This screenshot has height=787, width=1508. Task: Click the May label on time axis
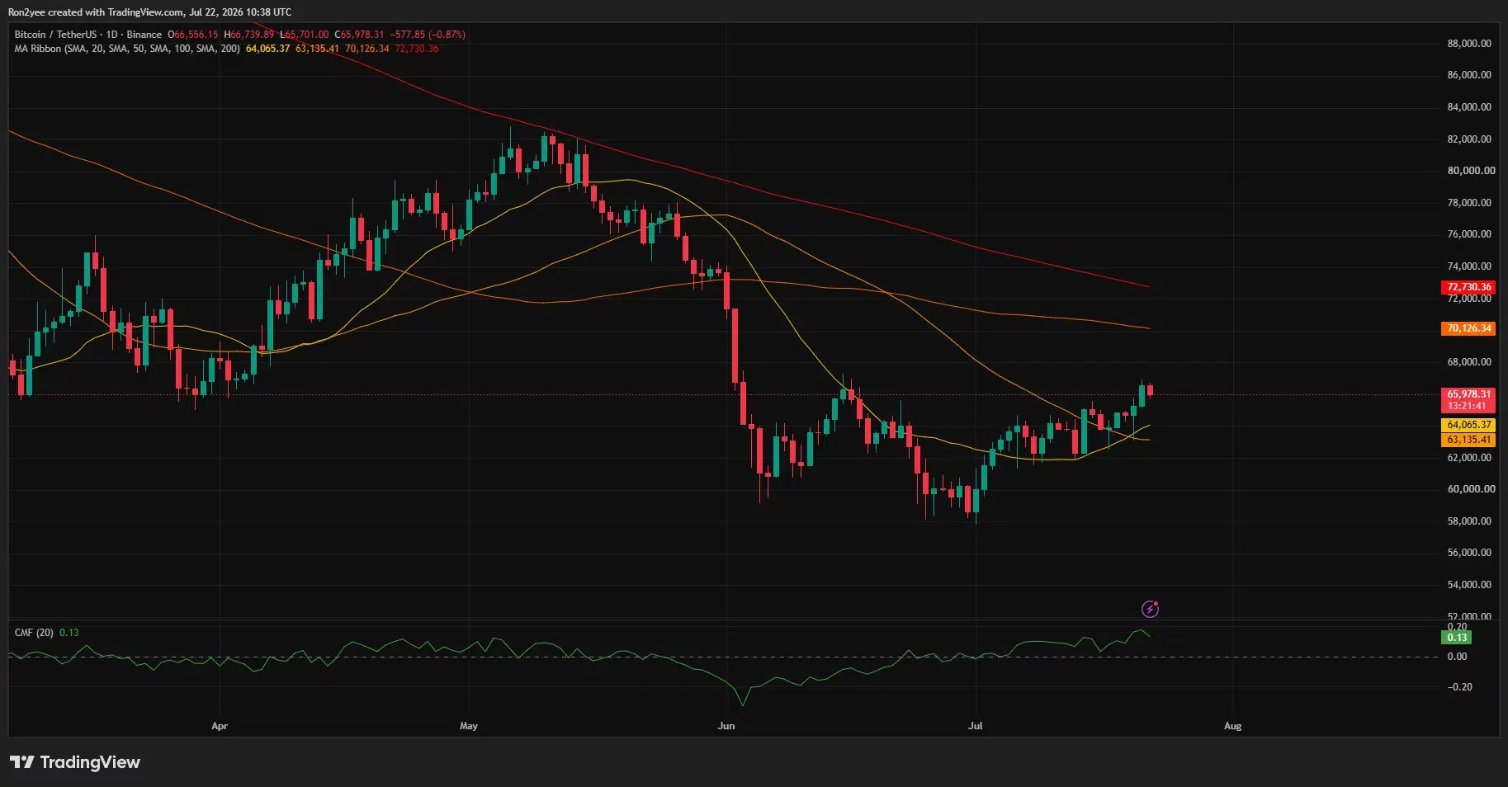[469, 726]
